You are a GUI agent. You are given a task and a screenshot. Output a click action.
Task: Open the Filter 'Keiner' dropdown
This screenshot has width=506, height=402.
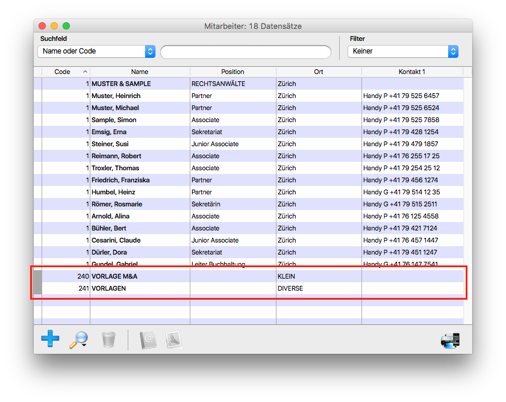[x=403, y=51]
